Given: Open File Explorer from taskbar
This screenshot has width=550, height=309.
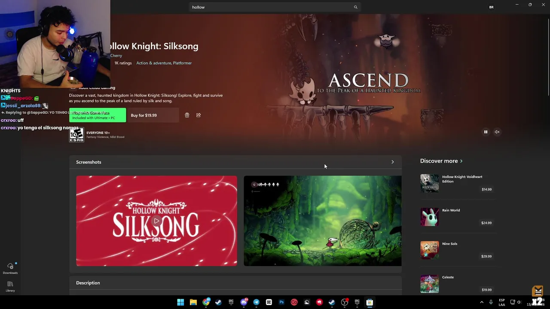Looking at the screenshot, I should (x=193, y=302).
